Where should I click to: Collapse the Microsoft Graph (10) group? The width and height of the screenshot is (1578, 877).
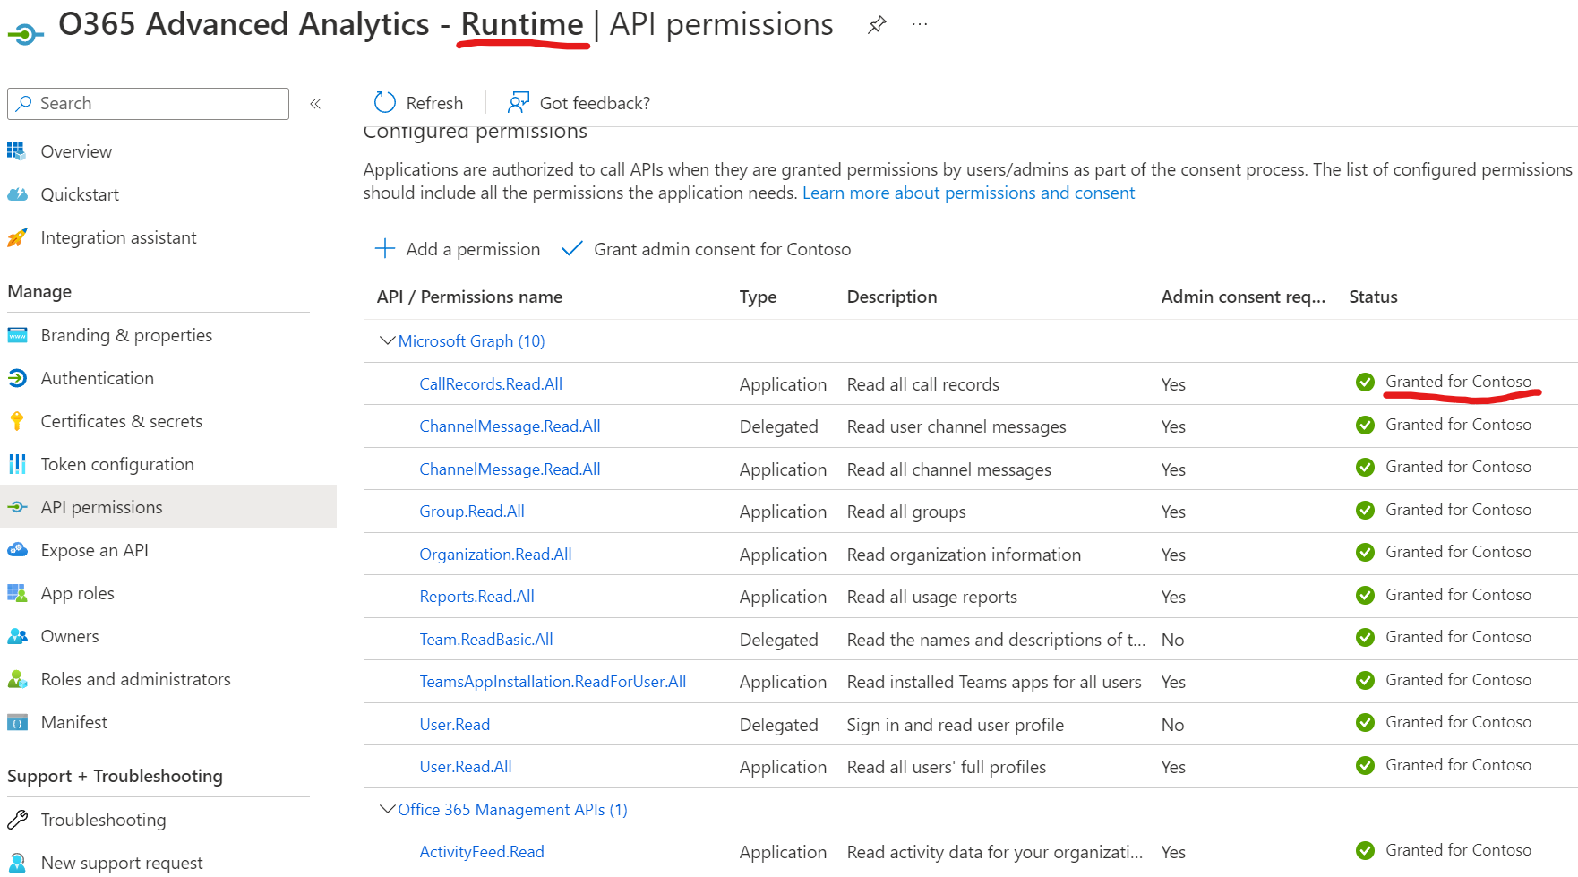pyautogui.click(x=387, y=340)
